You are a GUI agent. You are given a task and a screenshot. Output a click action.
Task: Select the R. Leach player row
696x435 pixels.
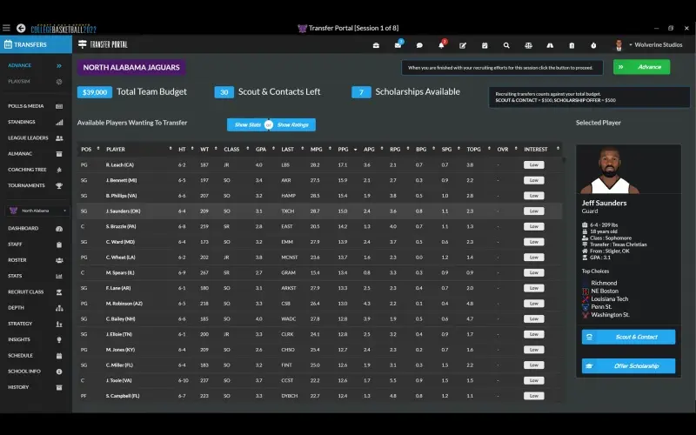click(x=120, y=164)
